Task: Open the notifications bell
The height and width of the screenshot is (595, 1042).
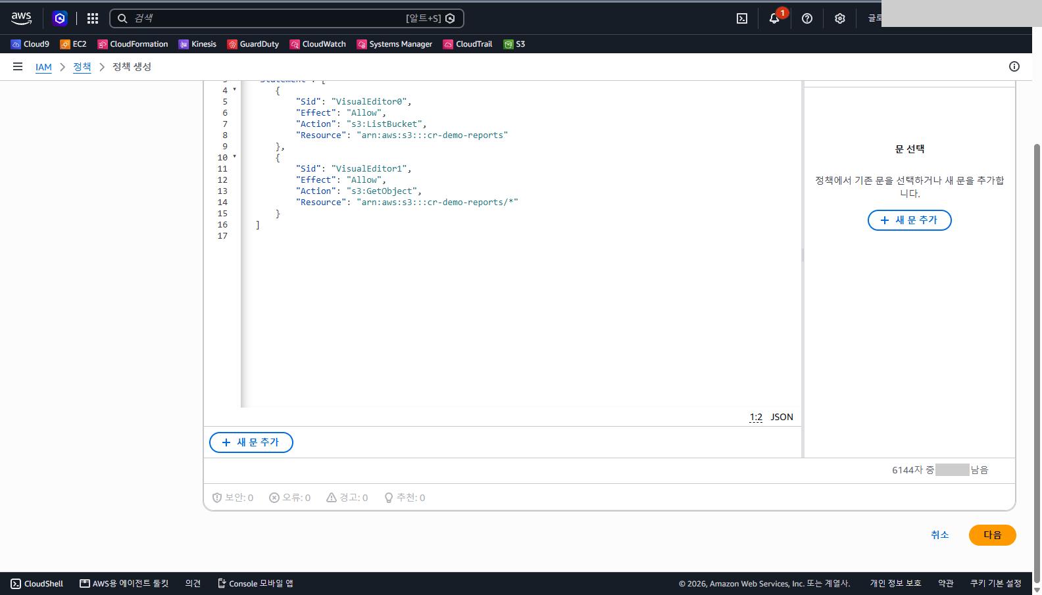Action: [x=774, y=18]
